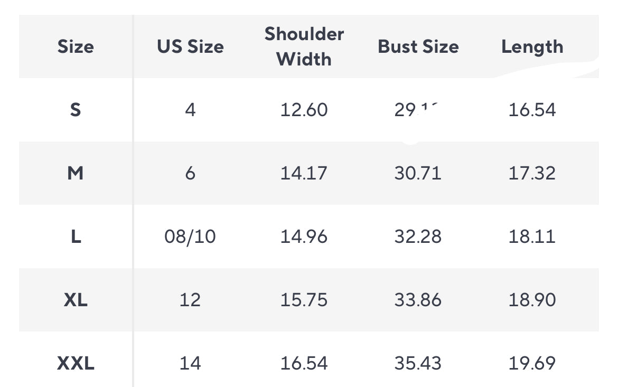Viewport: 618px width, 387px height.
Task: Click bust size value 35.43
Action: tap(418, 363)
